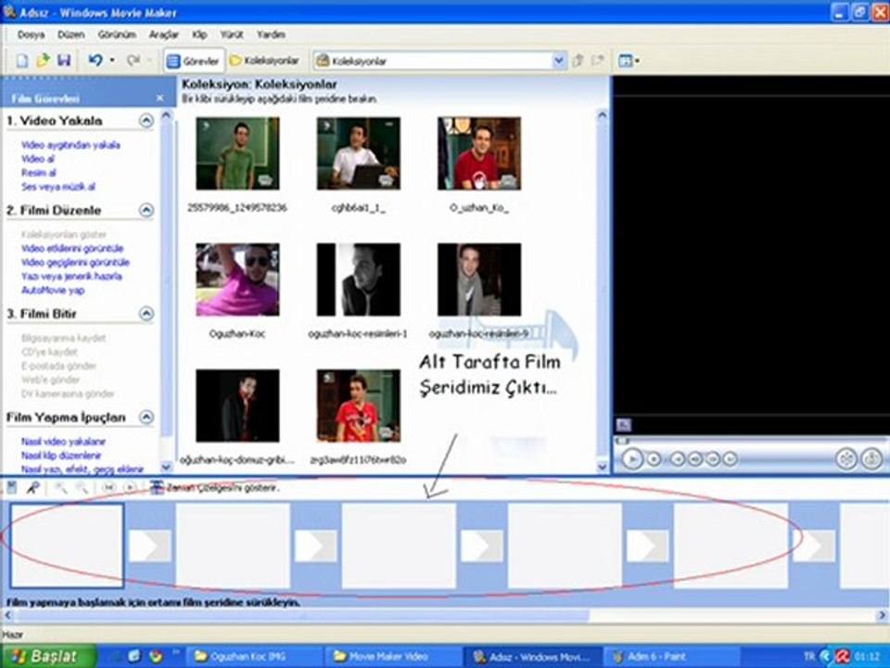Toggle the Koleksiyonlar pane button

[264, 61]
